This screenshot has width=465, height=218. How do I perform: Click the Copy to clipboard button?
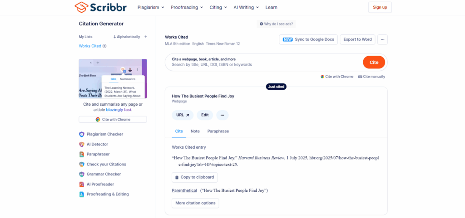tap(194, 178)
